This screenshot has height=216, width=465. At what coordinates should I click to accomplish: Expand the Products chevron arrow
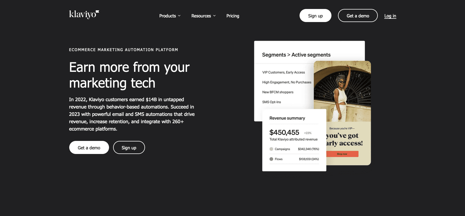(x=179, y=16)
